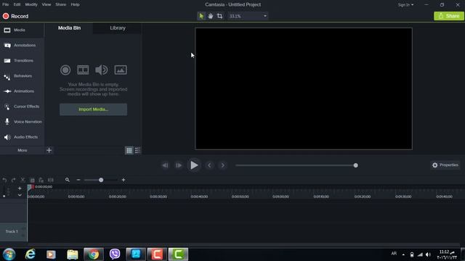Image resolution: width=465 pixels, height=261 pixels.
Task: Click the Play button
Action: click(194, 165)
